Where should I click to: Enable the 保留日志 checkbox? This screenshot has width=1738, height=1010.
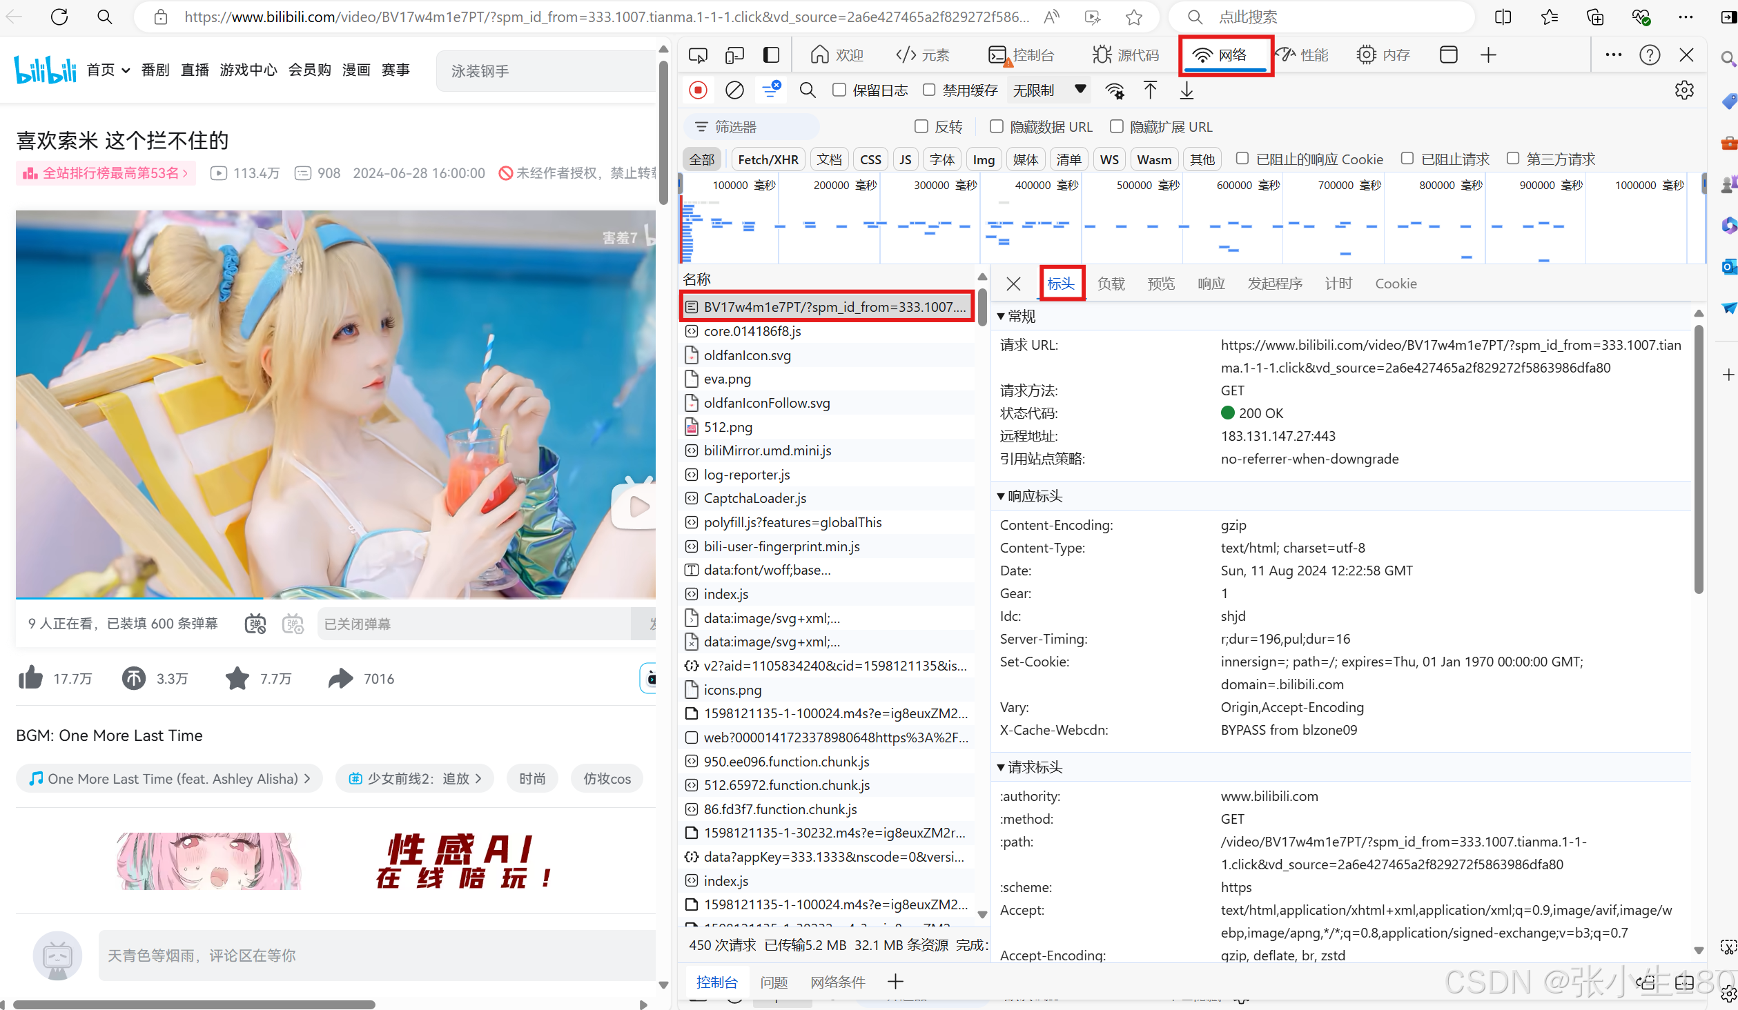click(x=839, y=90)
